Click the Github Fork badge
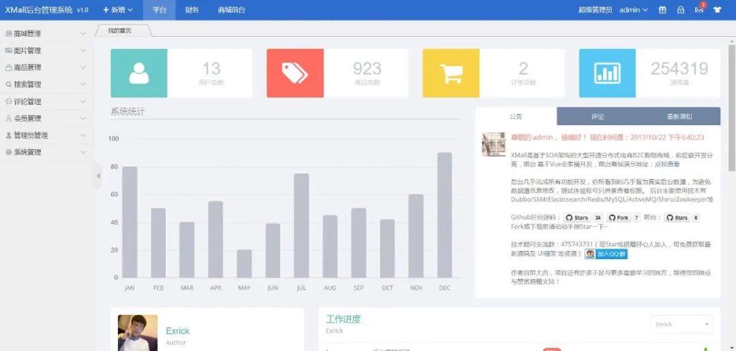This screenshot has width=736, height=351. pyautogui.click(x=618, y=218)
